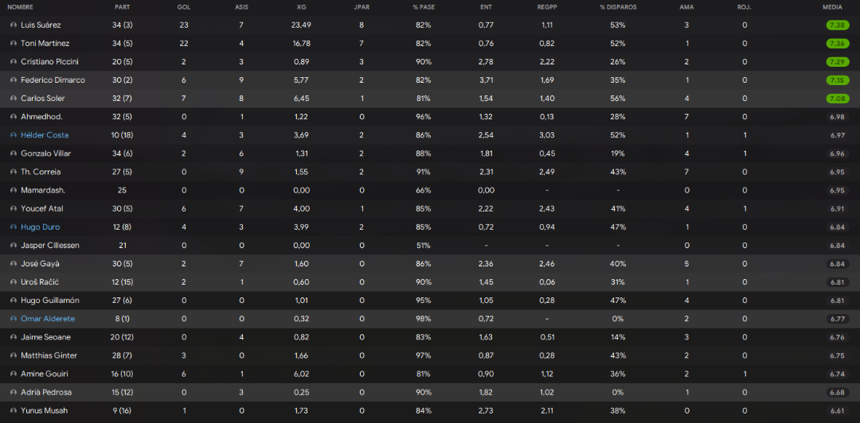
Task: Open the Omar Alderete name link
Action: tap(48, 319)
